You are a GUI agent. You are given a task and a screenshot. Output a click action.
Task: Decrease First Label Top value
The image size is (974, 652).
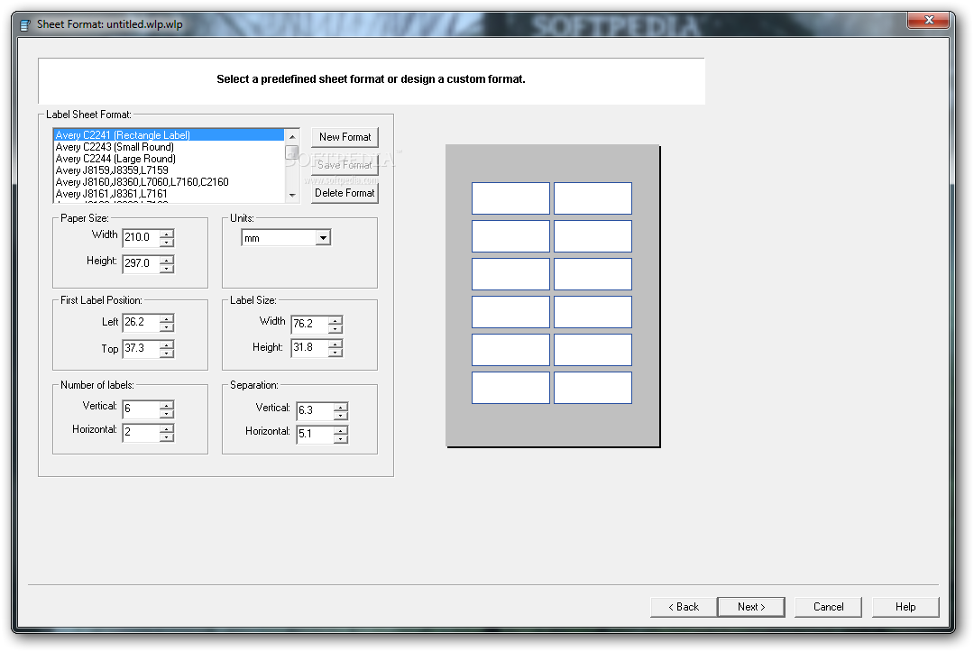[x=167, y=354]
